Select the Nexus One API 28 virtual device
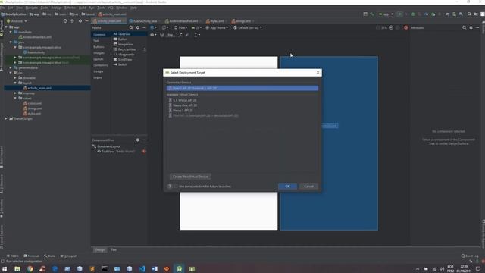485x273 pixels. coord(185,105)
